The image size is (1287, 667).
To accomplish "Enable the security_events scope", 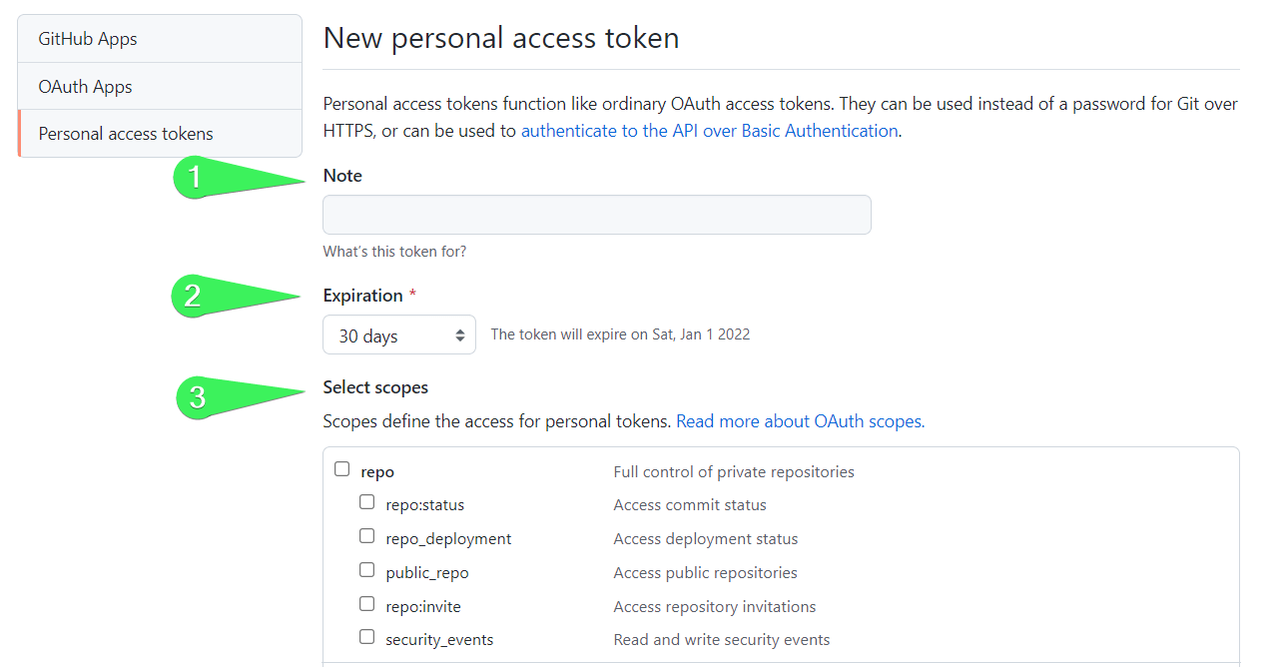I will (366, 636).
